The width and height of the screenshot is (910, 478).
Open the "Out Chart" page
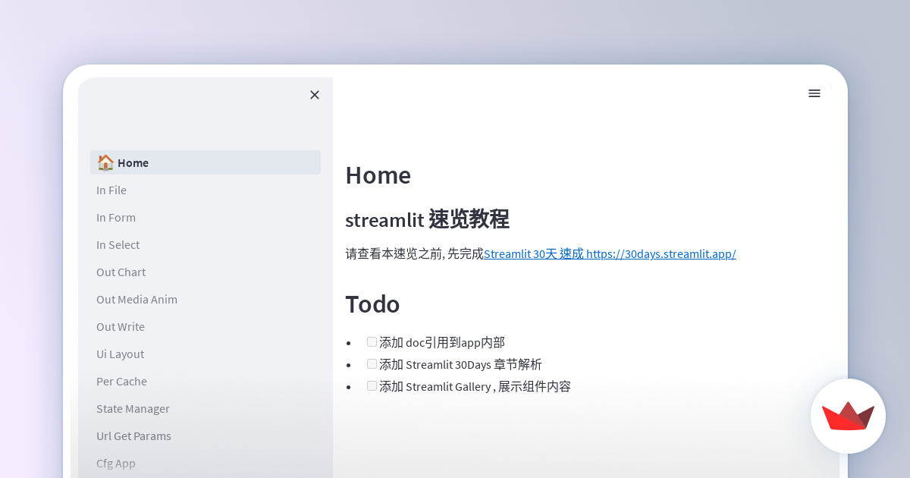(121, 272)
